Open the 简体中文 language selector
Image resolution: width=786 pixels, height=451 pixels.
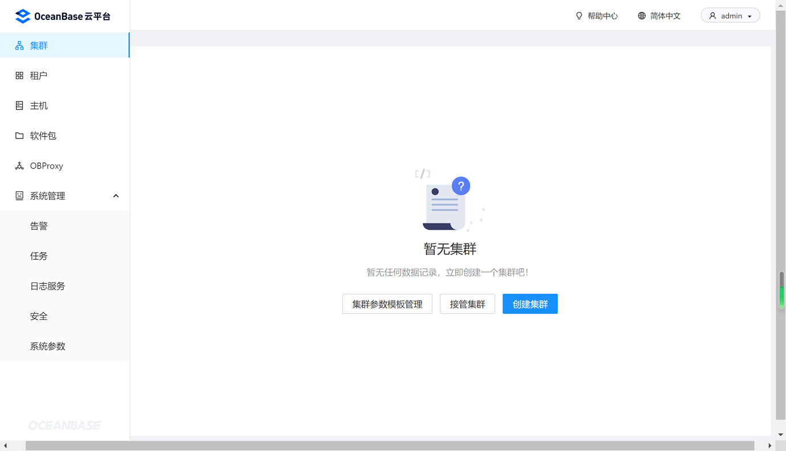[x=665, y=15]
